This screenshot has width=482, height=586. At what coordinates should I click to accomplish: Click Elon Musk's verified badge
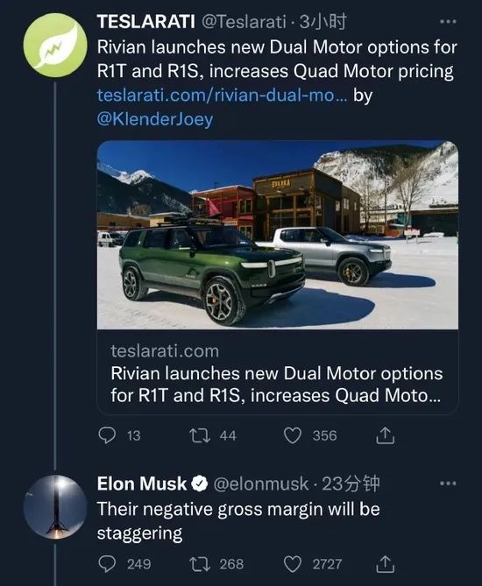pos(200,484)
